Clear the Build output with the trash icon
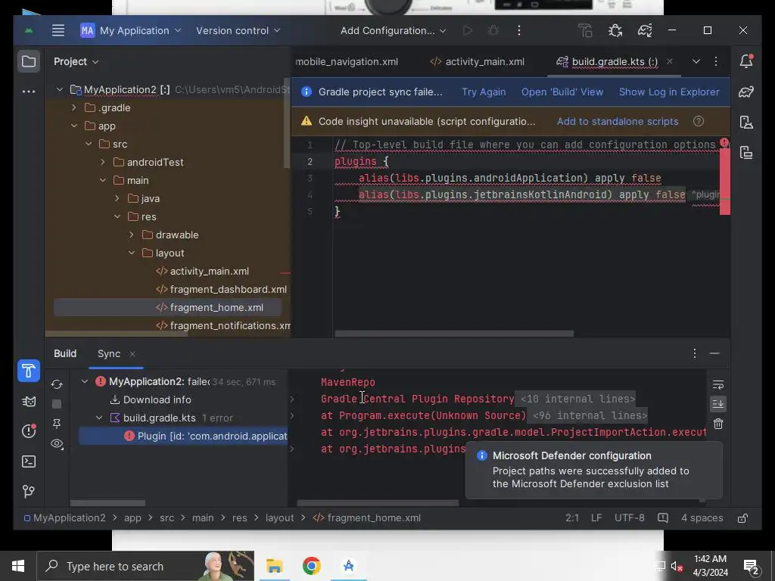This screenshot has width=775, height=581. tap(718, 424)
